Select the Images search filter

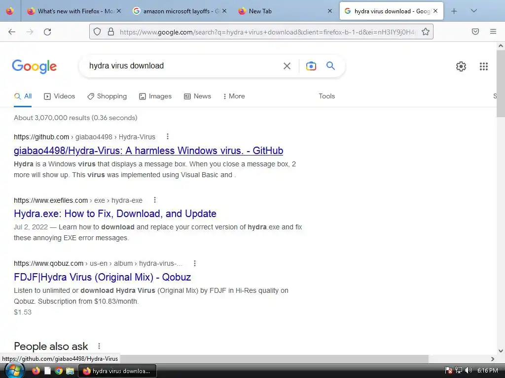point(155,96)
